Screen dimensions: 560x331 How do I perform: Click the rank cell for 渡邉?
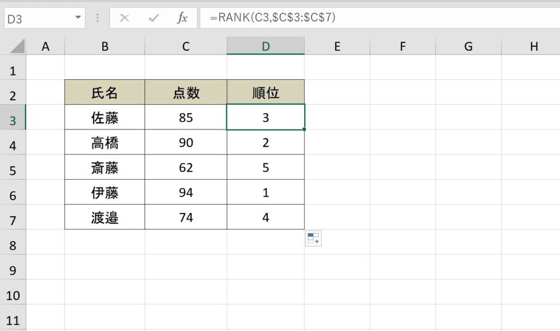[x=266, y=217]
